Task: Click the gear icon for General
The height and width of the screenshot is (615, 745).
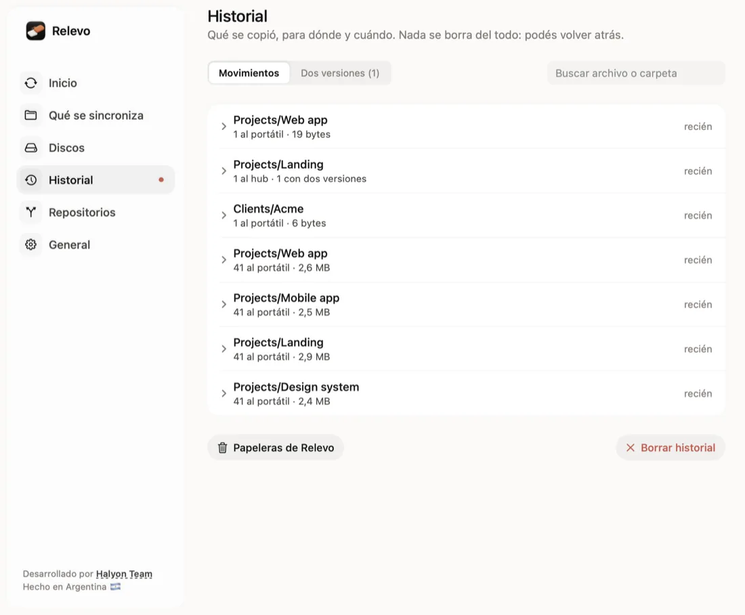Action: 31,245
